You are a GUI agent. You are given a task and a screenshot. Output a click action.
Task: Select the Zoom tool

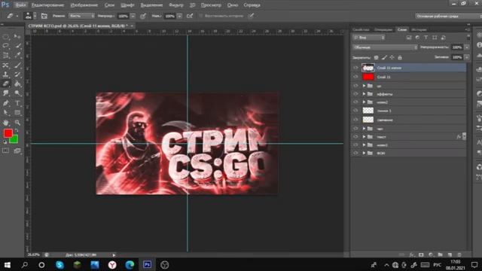tap(17, 123)
